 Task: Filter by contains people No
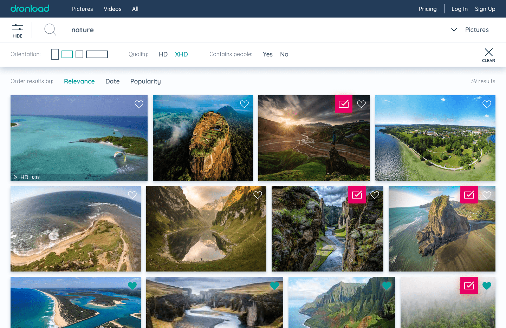click(x=284, y=54)
